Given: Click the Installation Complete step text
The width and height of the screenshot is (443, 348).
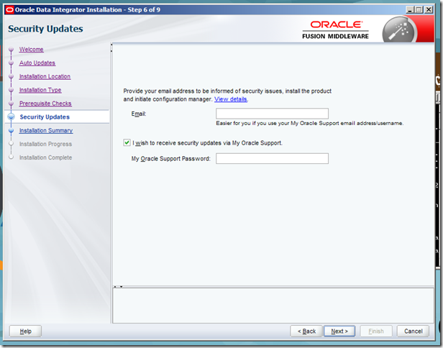Looking at the screenshot, I should 45,157.
